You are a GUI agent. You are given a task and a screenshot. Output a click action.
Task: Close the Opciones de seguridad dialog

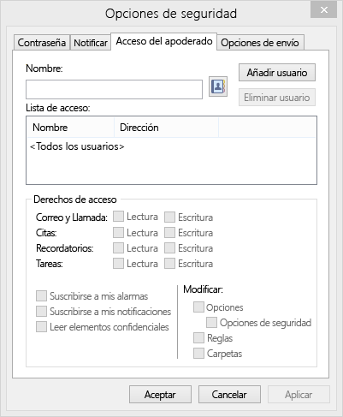point(323,10)
